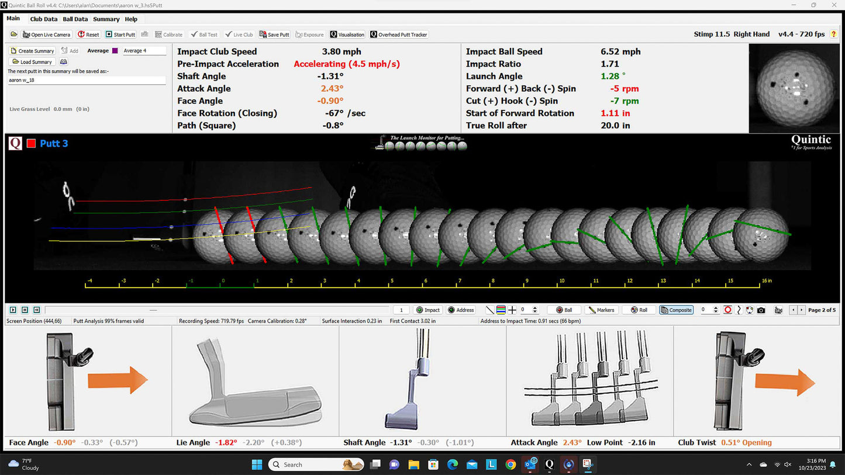Open the Club Data tab

tap(44, 19)
